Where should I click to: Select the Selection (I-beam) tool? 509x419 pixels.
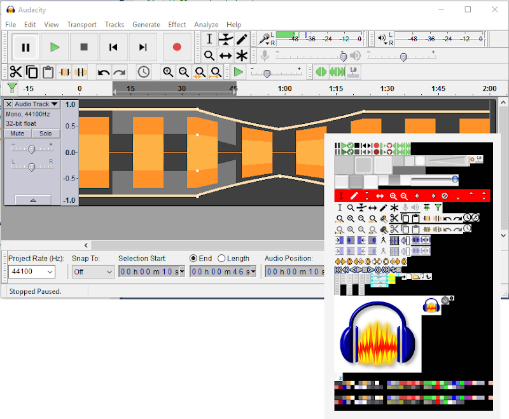[x=209, y=39]
